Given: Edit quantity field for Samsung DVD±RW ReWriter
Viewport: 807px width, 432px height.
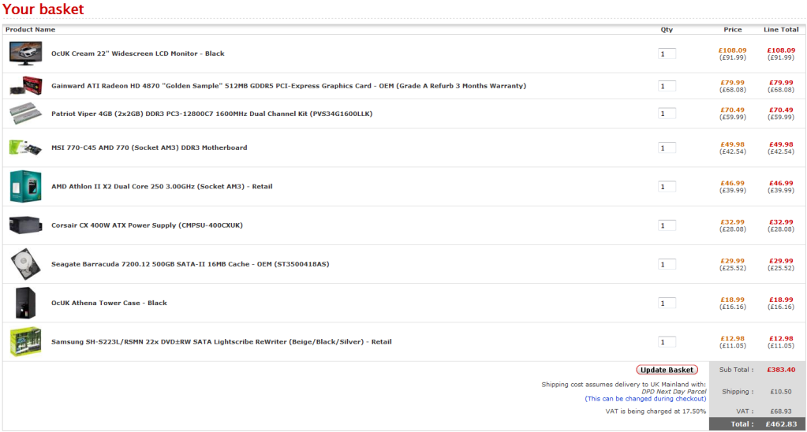Looking at the screenshot, I should coord(667,342).
